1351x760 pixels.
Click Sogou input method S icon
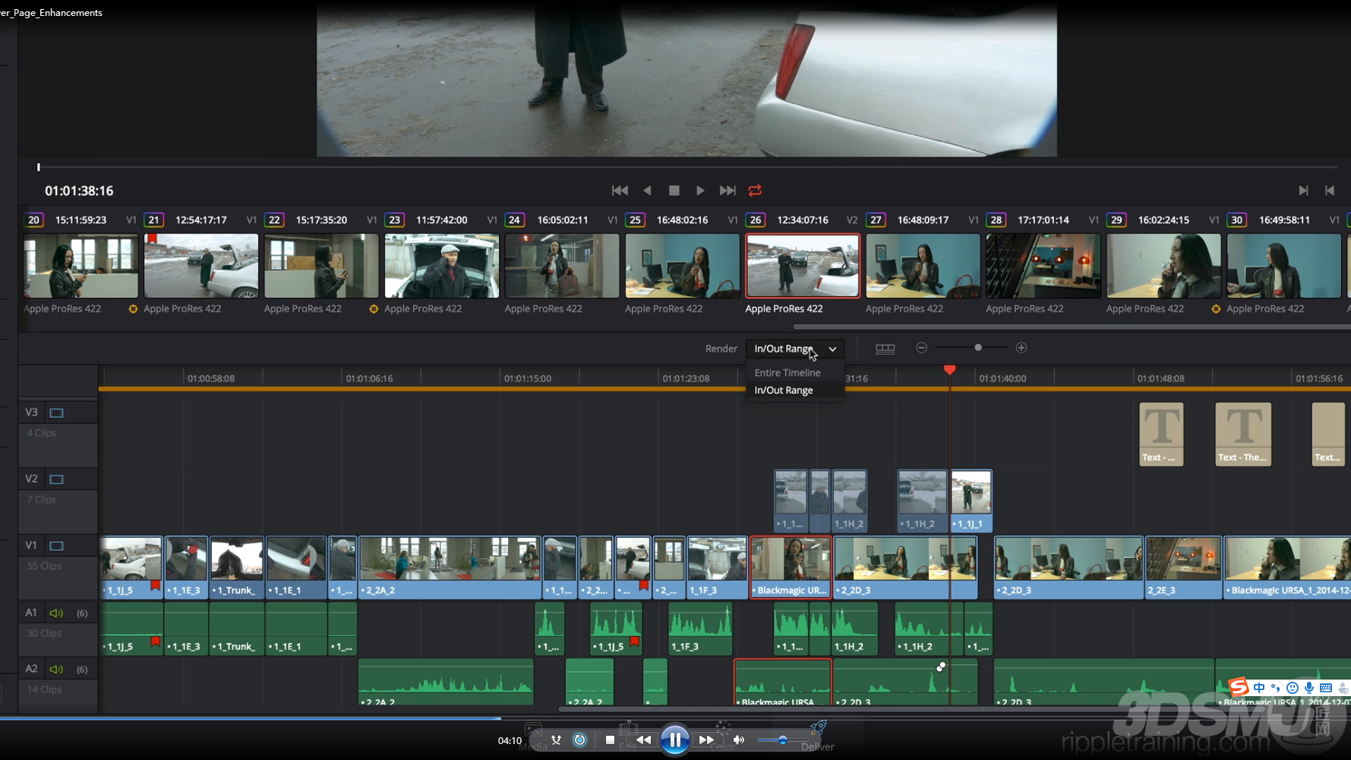pyautogui.click(x=1239, y=687)
